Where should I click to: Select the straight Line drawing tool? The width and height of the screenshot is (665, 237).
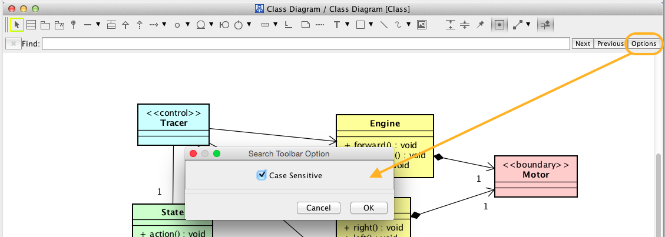click(383, 25)
